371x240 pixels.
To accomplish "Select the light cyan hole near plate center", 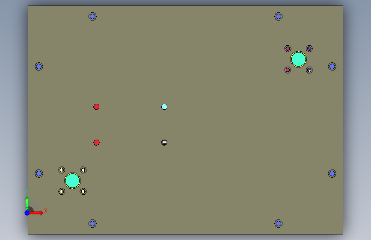I will [164, 107].
